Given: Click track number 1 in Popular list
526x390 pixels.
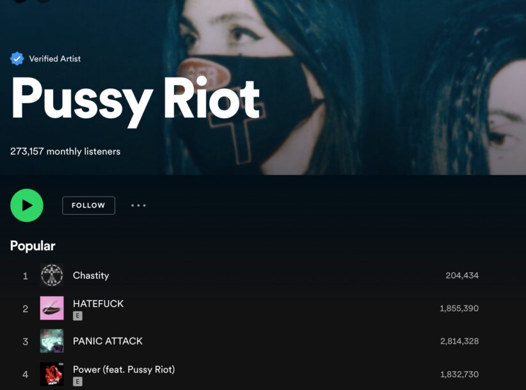Looking at the screenshot, I should point(25,276).
